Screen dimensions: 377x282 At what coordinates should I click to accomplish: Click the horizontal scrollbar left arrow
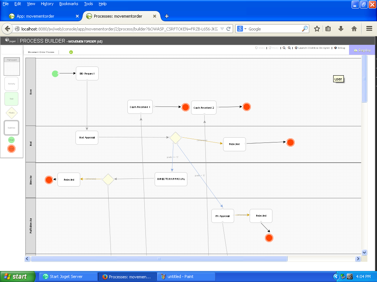tap(27, 259)
